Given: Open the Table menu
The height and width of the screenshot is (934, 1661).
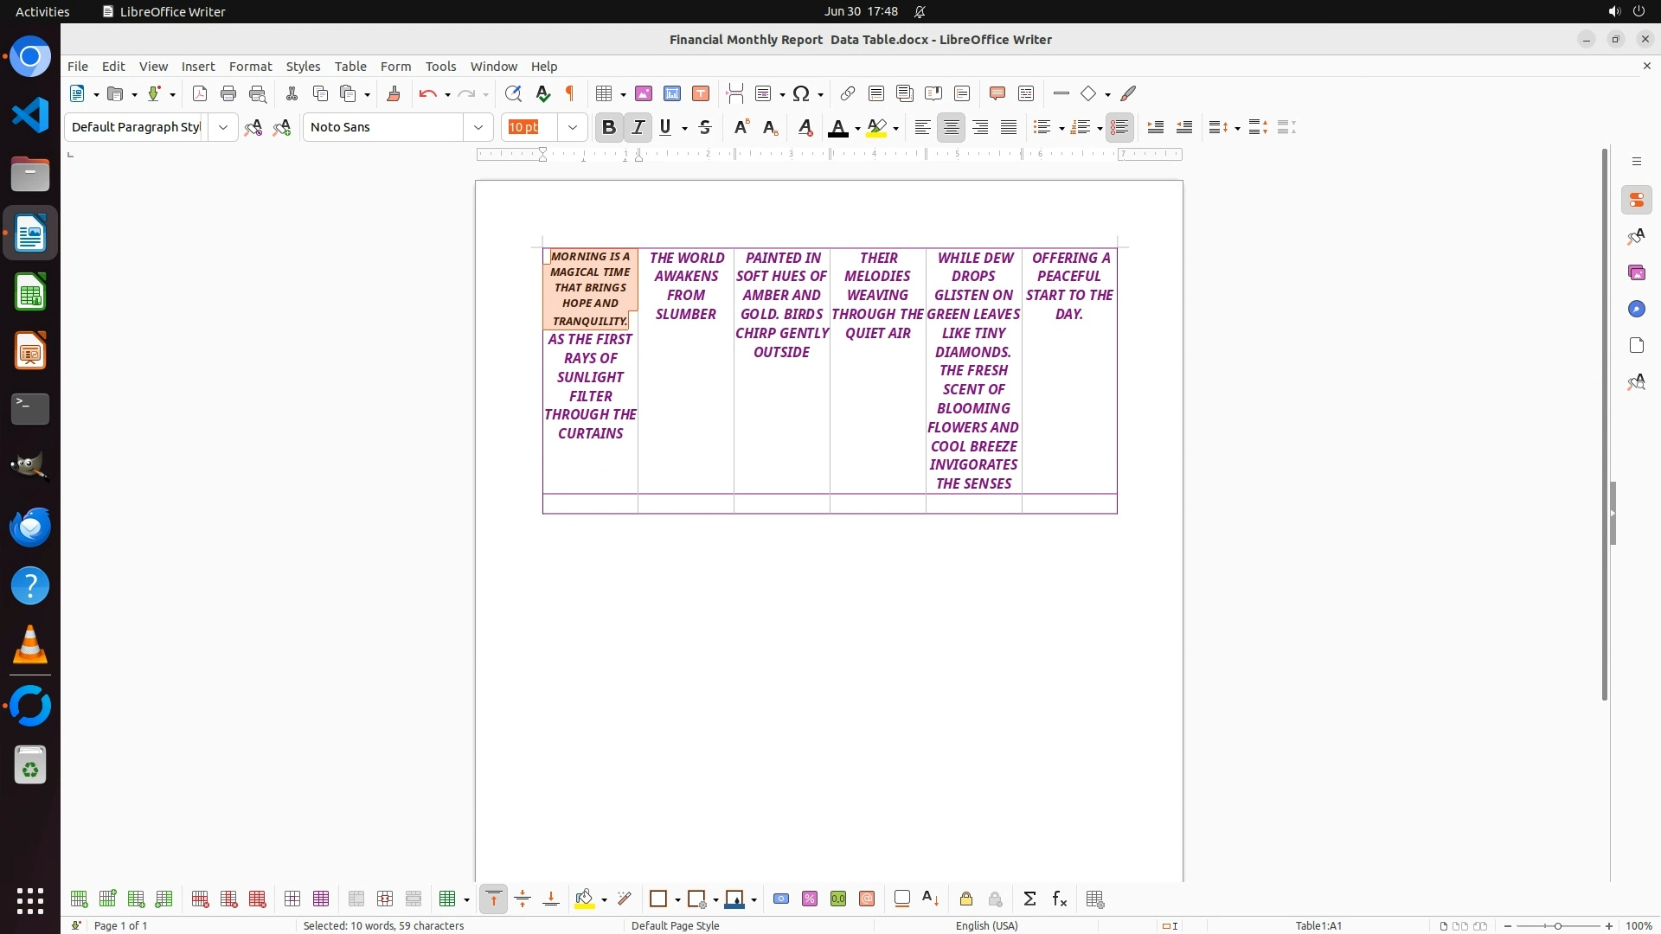Looking at the screenshot, I should pyautogui.click(x=350, y=66).
